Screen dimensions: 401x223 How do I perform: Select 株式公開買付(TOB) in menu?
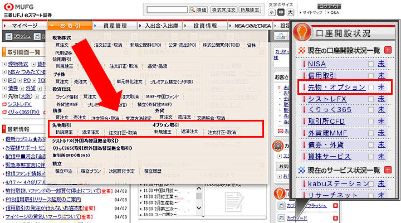[221, 45]
